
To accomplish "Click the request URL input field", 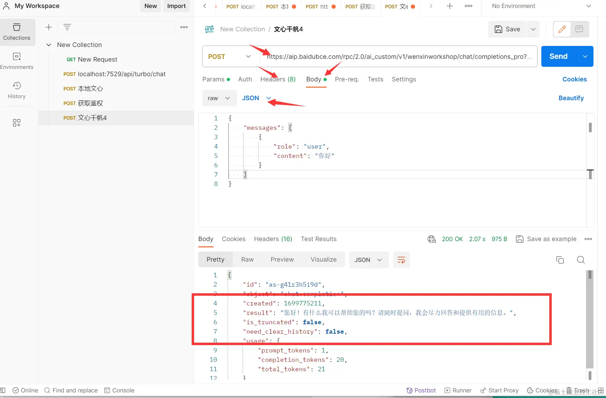I will coord(399,56).
